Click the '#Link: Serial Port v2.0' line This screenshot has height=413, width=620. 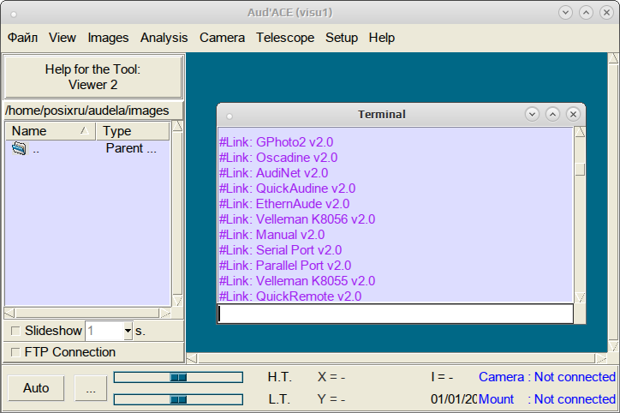[280, 250]
